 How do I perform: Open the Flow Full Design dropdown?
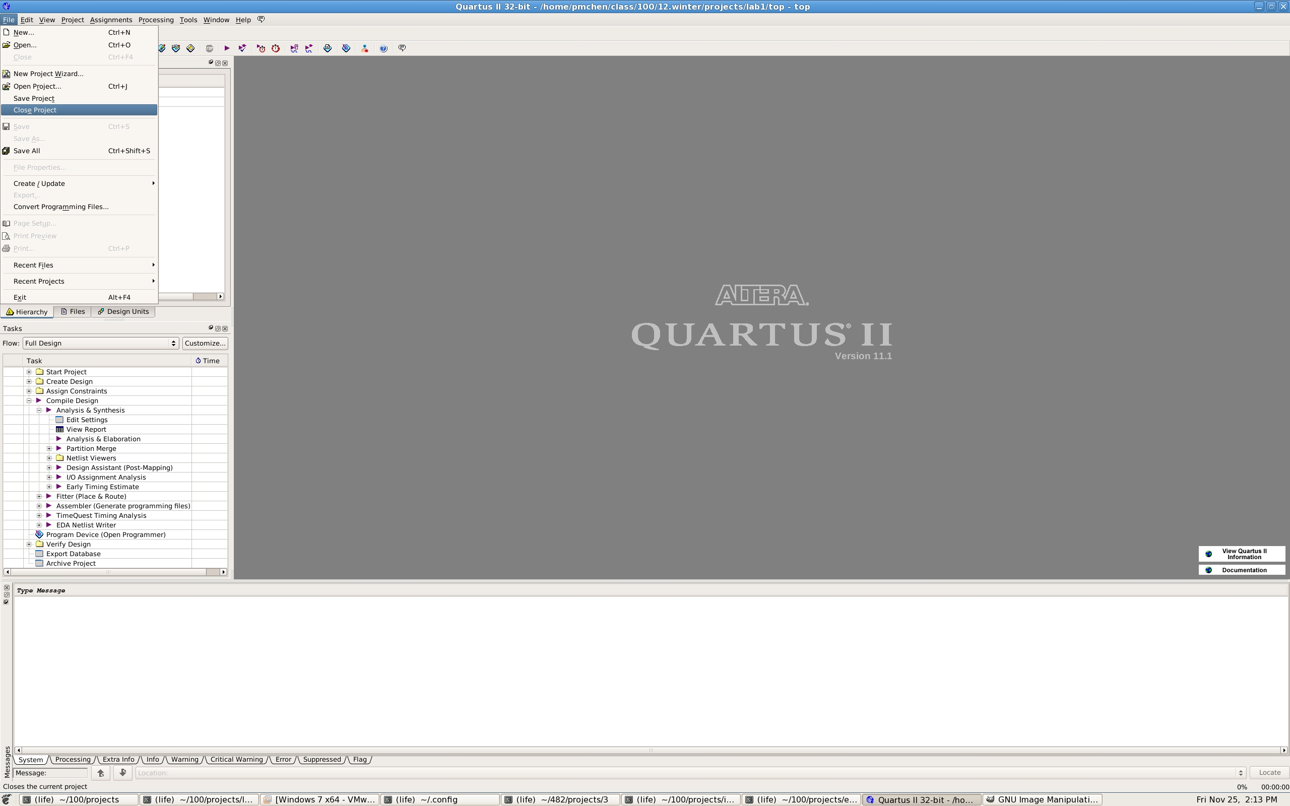101,343
